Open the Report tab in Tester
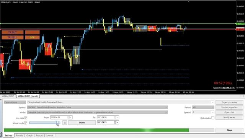Screen dimensions: 245x138 click(39, 135)
